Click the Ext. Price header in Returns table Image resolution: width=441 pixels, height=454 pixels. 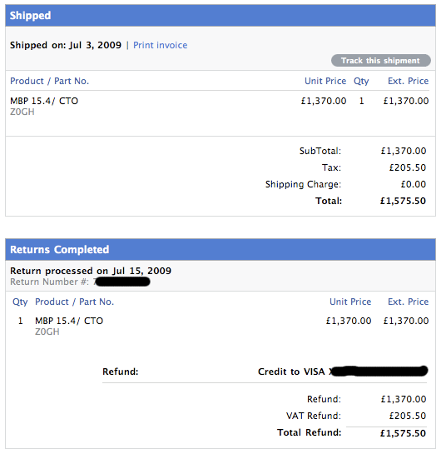tap(408, 302)
